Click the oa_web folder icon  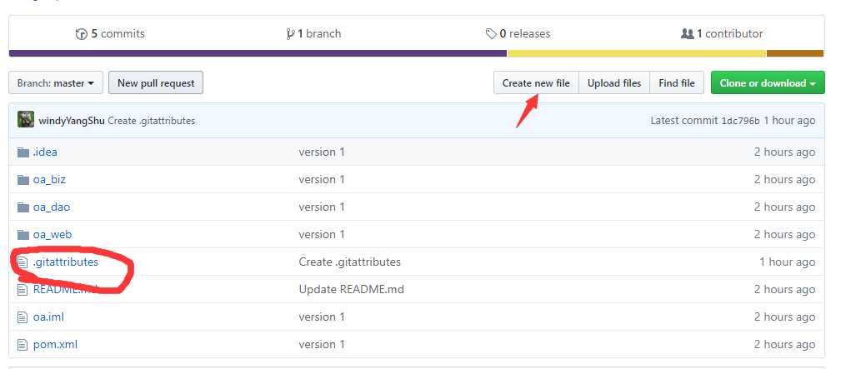[x=23, y=235]
